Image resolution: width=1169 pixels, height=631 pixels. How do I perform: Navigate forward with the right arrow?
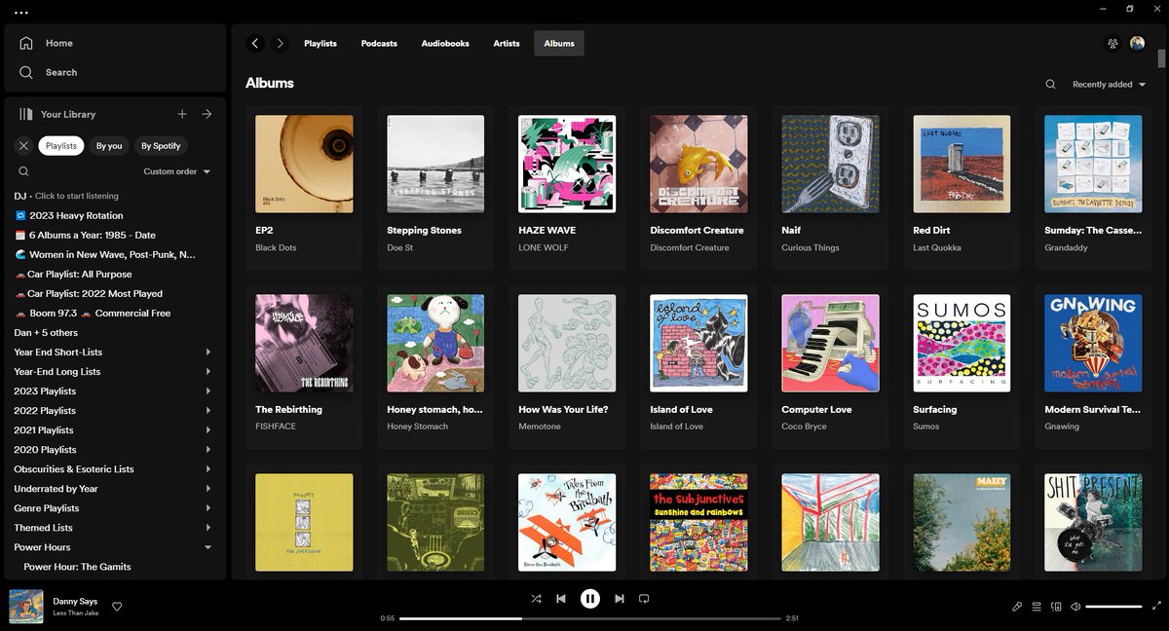(281, 43)
